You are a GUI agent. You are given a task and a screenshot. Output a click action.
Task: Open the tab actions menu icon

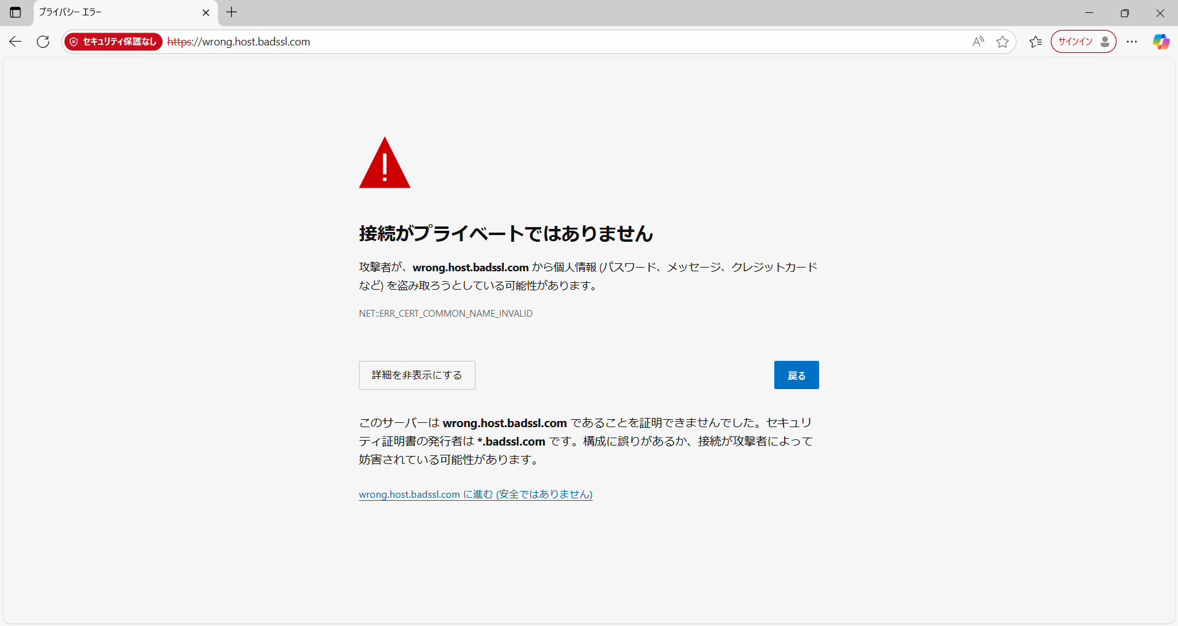[15, 12]
